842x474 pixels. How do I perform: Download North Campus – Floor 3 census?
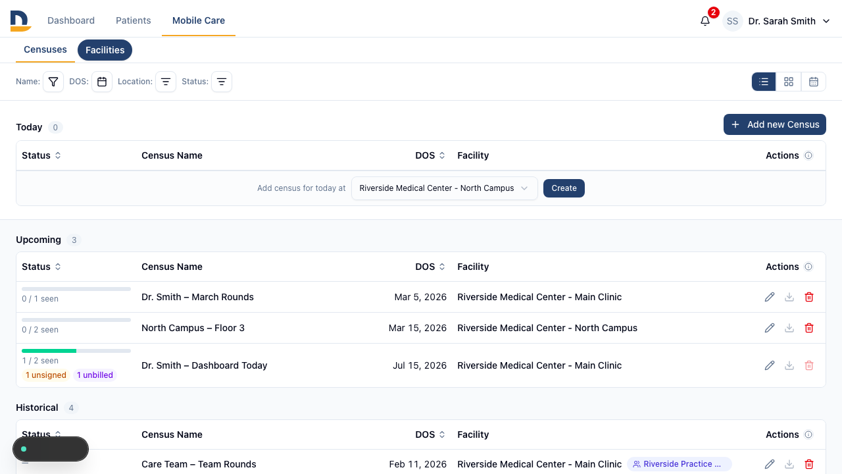tap(789, 328)
